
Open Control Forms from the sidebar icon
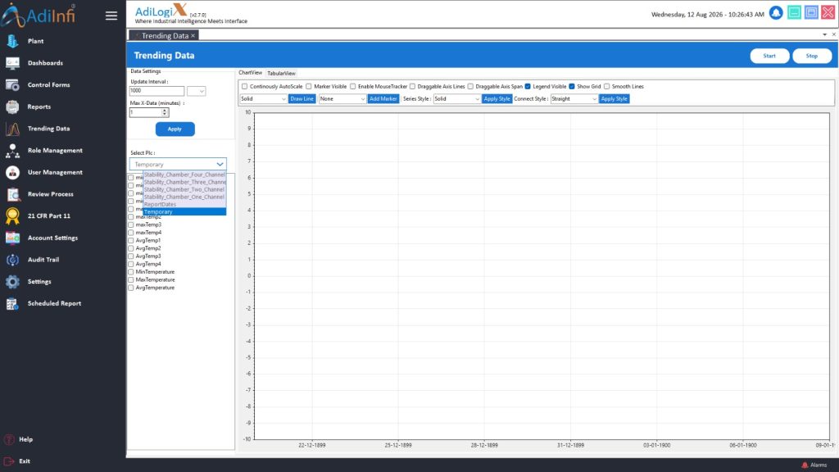point(12,85)
